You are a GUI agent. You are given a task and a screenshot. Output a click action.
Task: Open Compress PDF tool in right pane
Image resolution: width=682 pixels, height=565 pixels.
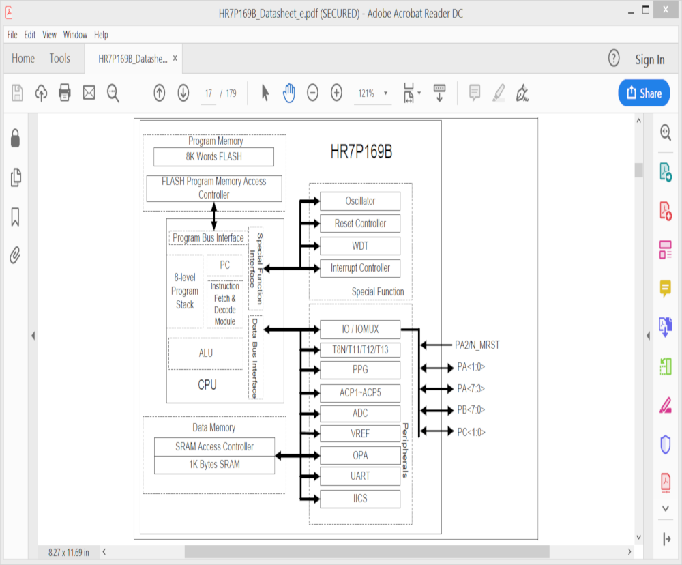tap(666, 366)
